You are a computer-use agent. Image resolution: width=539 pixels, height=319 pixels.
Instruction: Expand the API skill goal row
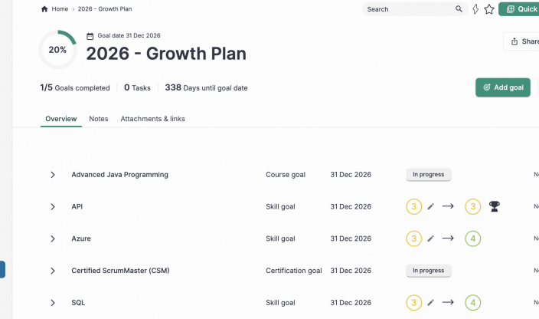(53, 207)
